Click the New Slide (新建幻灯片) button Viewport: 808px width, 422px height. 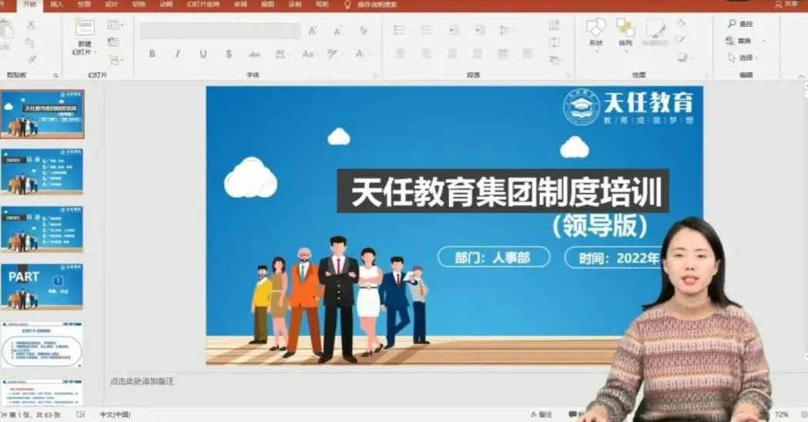[85, 37]
